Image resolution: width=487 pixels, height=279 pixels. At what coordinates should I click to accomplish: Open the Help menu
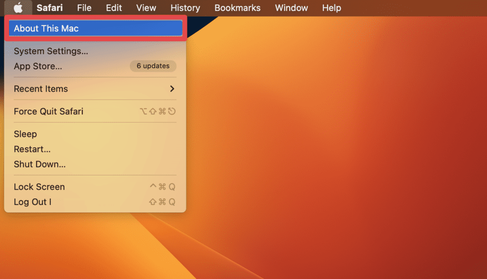tap(331, 8)
